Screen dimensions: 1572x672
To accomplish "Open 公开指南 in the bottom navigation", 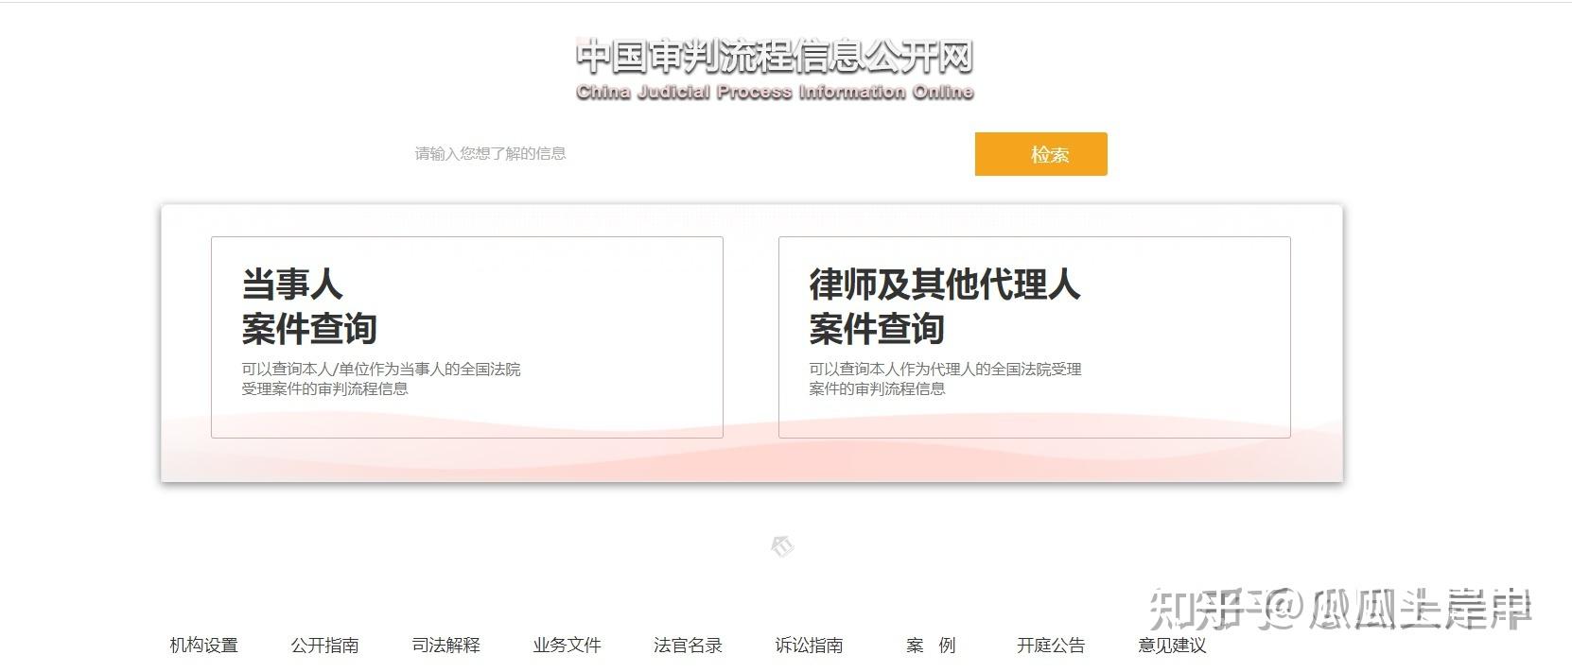I will point(324,646).
